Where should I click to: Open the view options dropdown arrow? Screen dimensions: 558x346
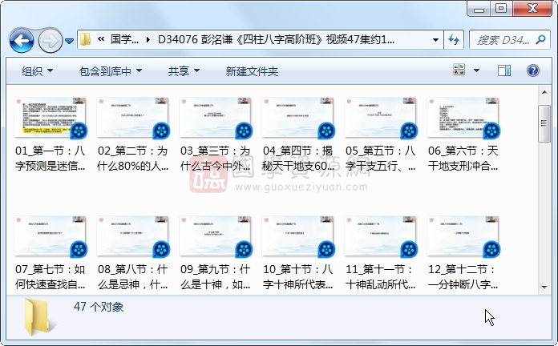click(x=476, y=70)
